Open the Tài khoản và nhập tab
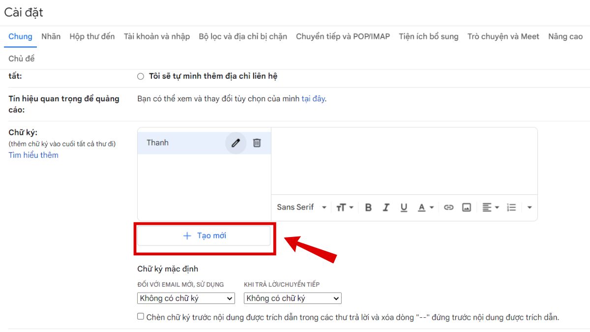Viewport: 590px width, 332px height. click(157, 36)
